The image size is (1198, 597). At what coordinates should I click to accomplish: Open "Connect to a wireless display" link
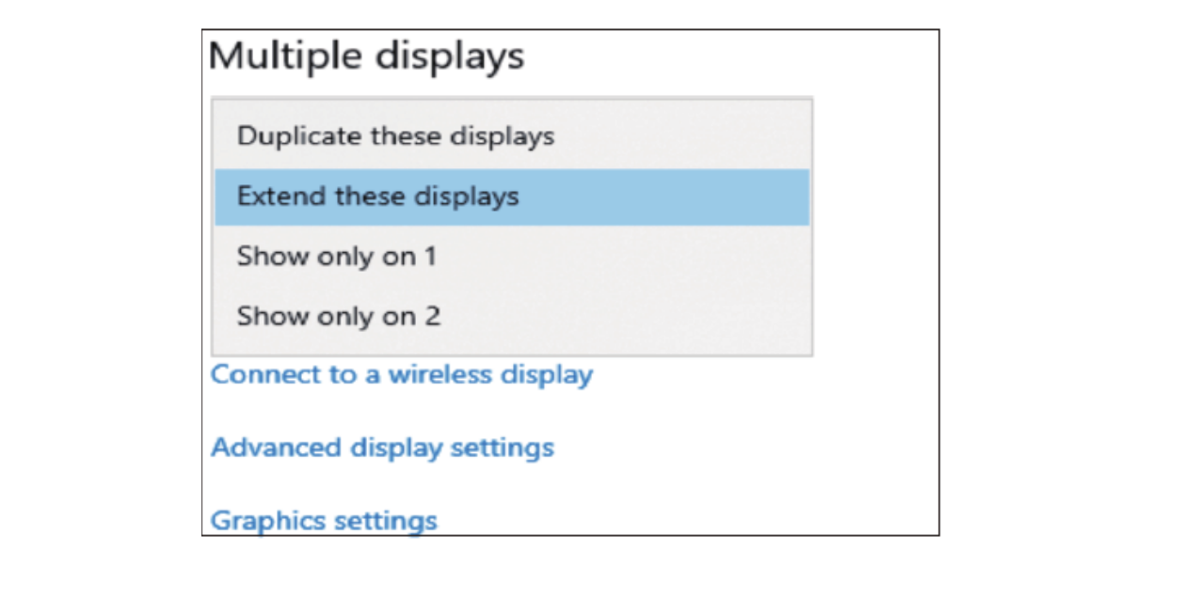coord(402,374)
